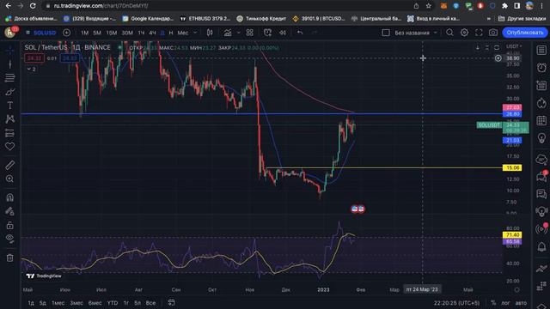Click the Все date range button
Image resolution: width=550 pixels, height=309 pixels.
[x=150, y=303]
